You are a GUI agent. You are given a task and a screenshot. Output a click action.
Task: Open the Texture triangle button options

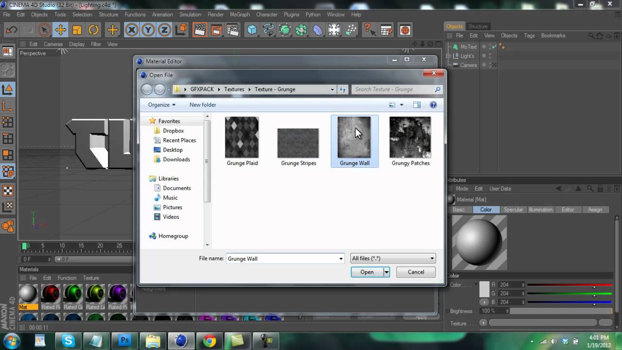point(483,323)
